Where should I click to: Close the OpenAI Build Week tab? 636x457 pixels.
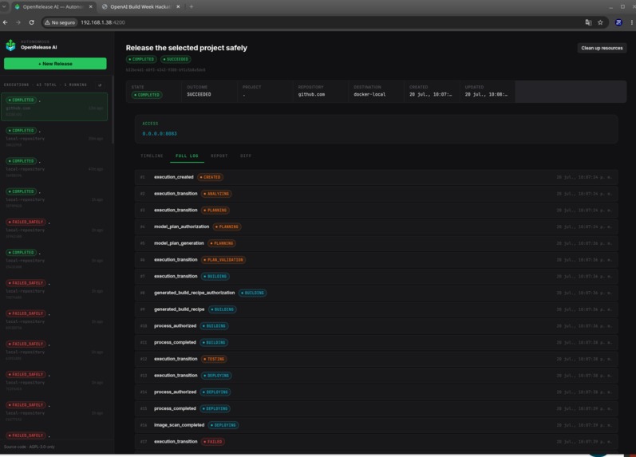click(x=178, y=6)
